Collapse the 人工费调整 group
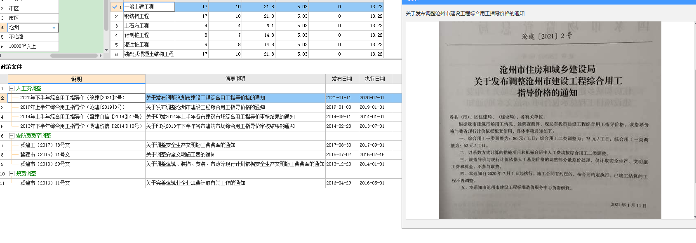The image size is (696, 243). pos(12,88)
